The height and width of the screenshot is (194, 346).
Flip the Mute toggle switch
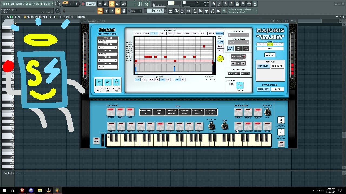pyautogui.click(x=224, y=126)
